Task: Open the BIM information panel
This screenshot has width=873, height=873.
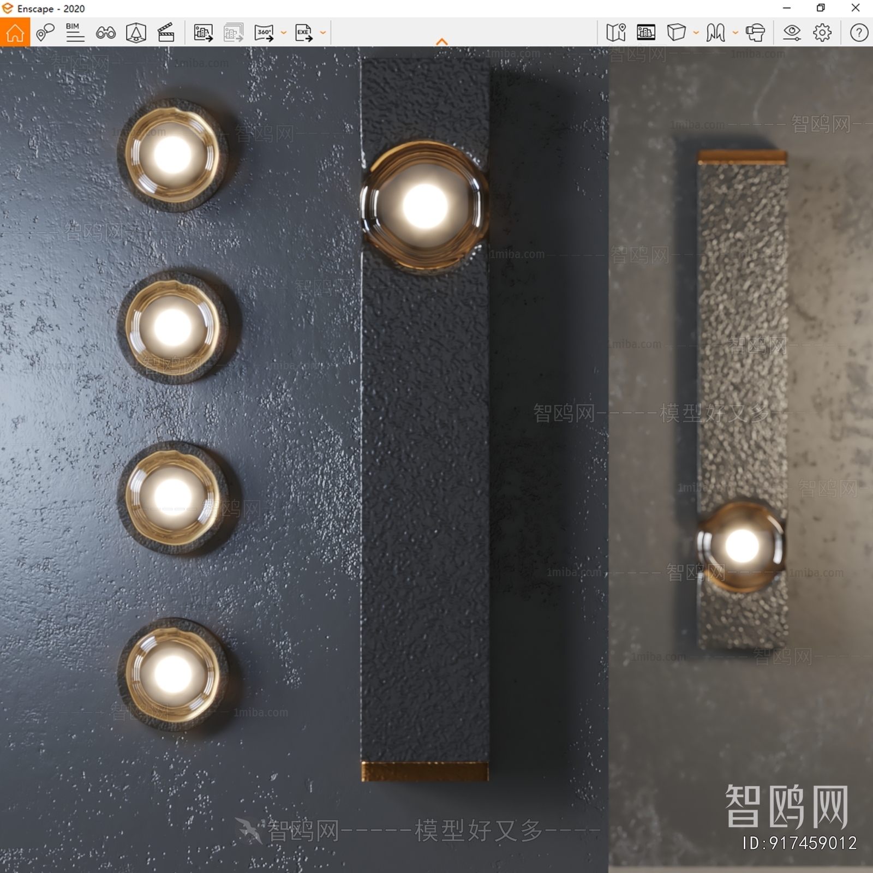Action: tap(75, 33)
